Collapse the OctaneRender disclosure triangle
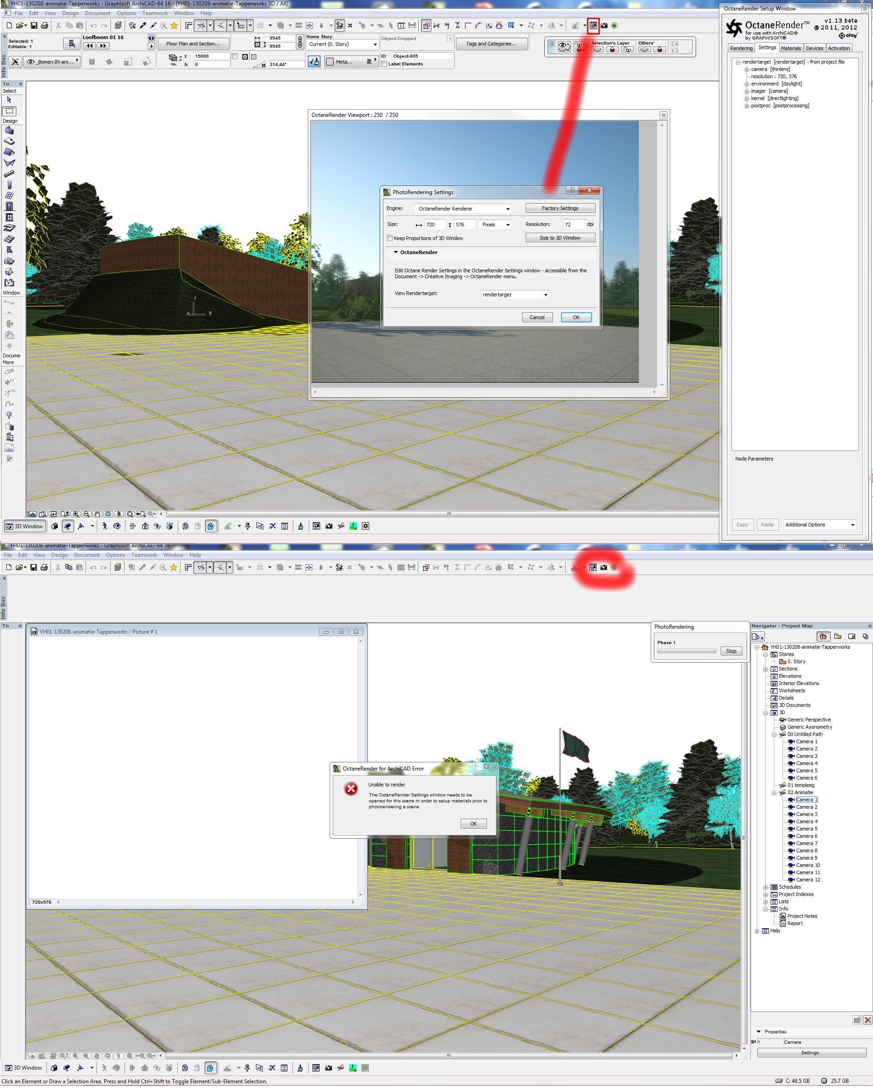The height and width of the screenshot is (1091, 873). click(x=395, y=252)
